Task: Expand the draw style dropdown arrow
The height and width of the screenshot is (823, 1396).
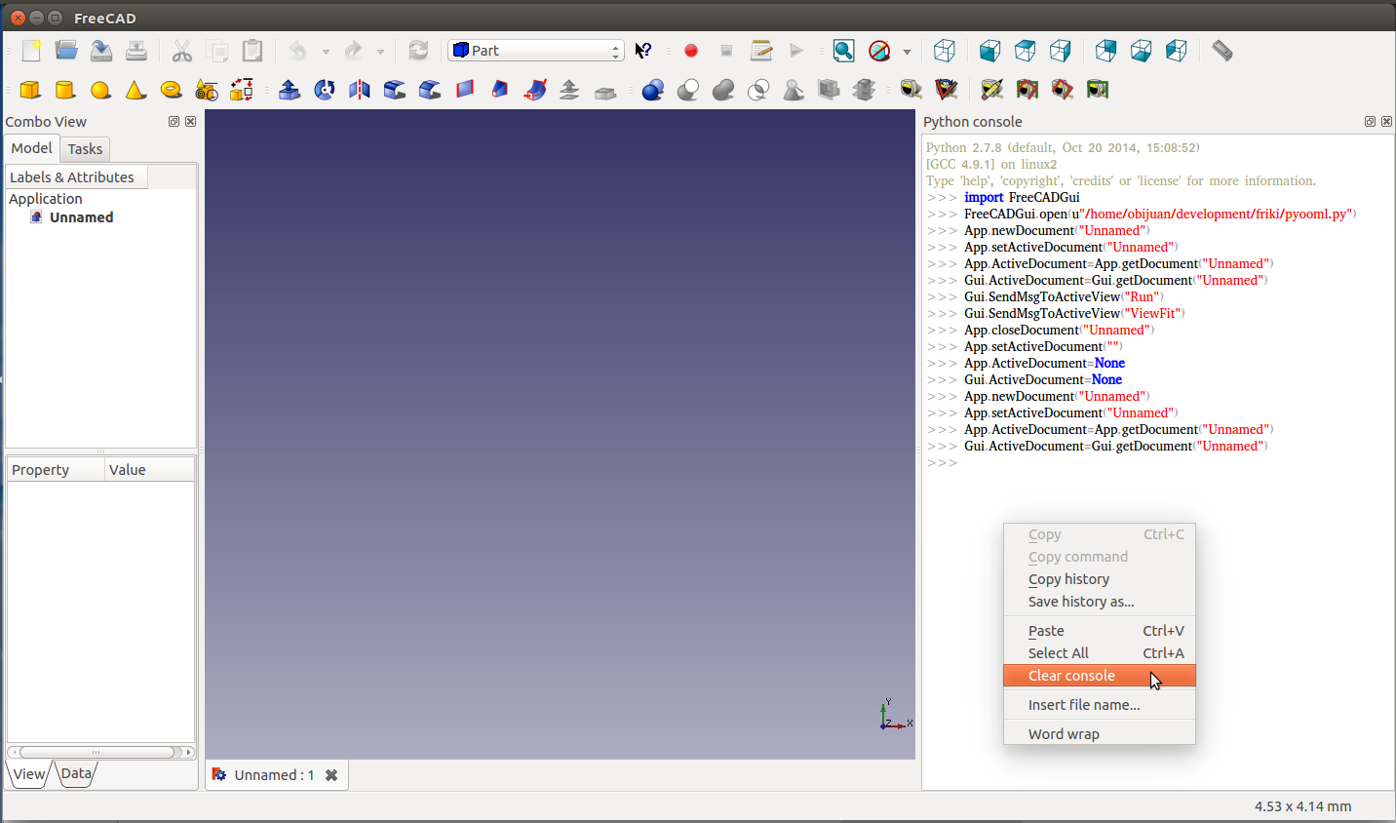Action: (x=907, y=52)
